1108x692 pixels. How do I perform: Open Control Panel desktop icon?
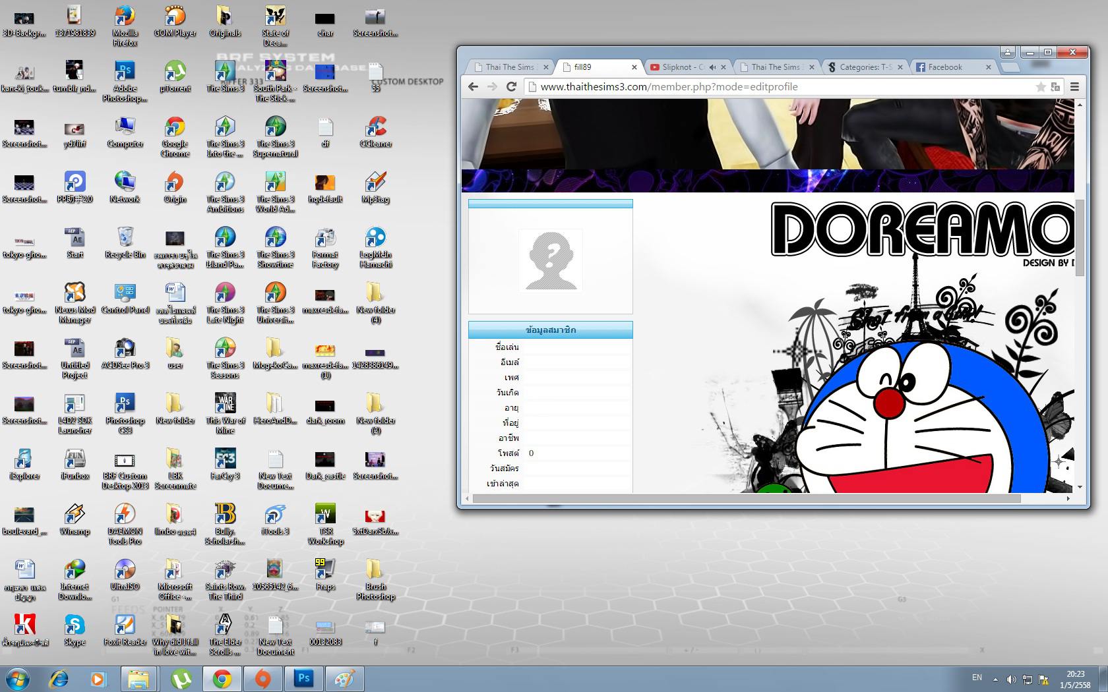pyautogui.click(x=125, y=299)
